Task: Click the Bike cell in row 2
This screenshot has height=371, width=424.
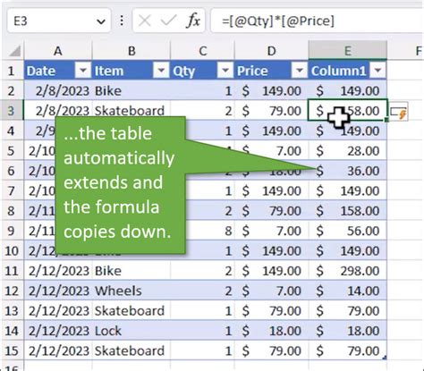Action: pos(131,91)
